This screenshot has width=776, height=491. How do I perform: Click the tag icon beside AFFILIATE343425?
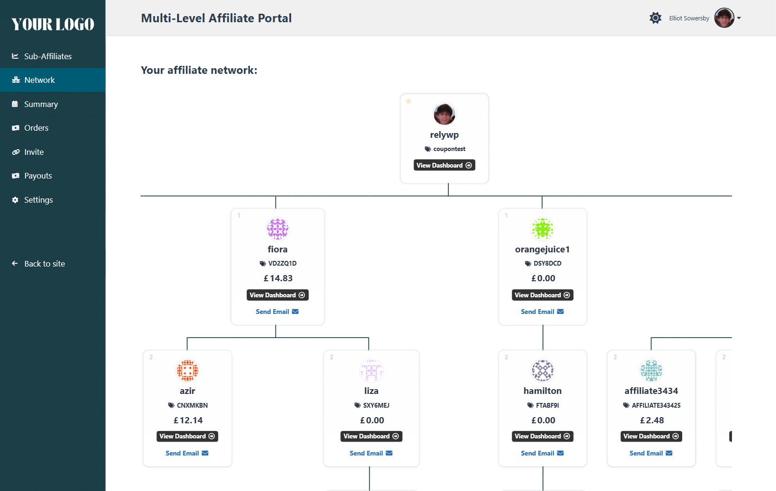(x=626, y=405)
